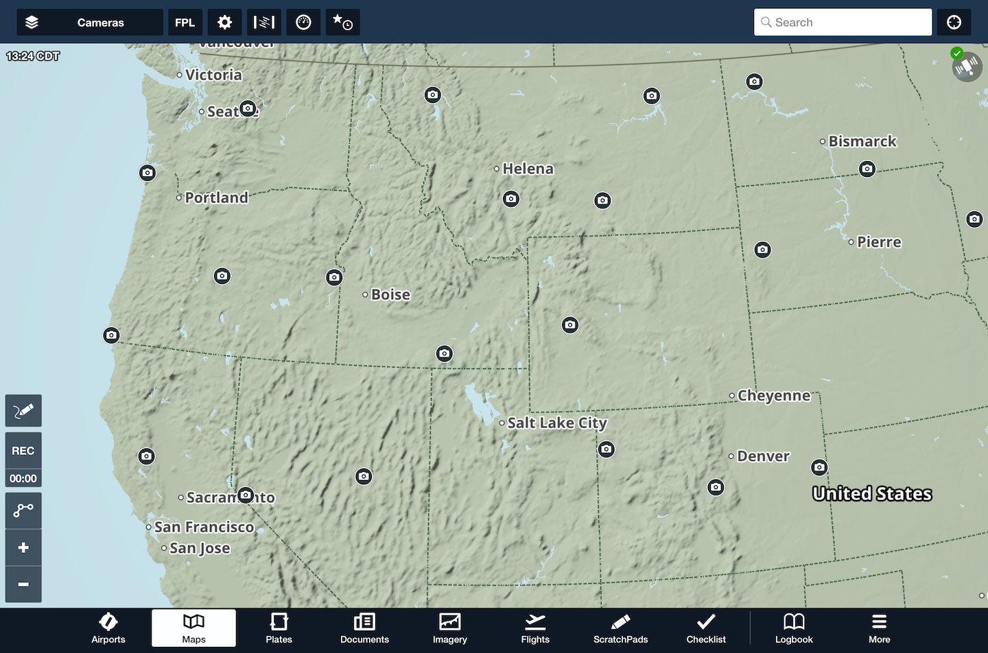Click the Cheyenne city label
The width and height of the screenshot is (988, 653).
tap(774, 396)
